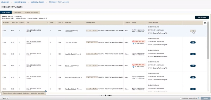Add section 12 with Saalfeld

coord(193,54)
